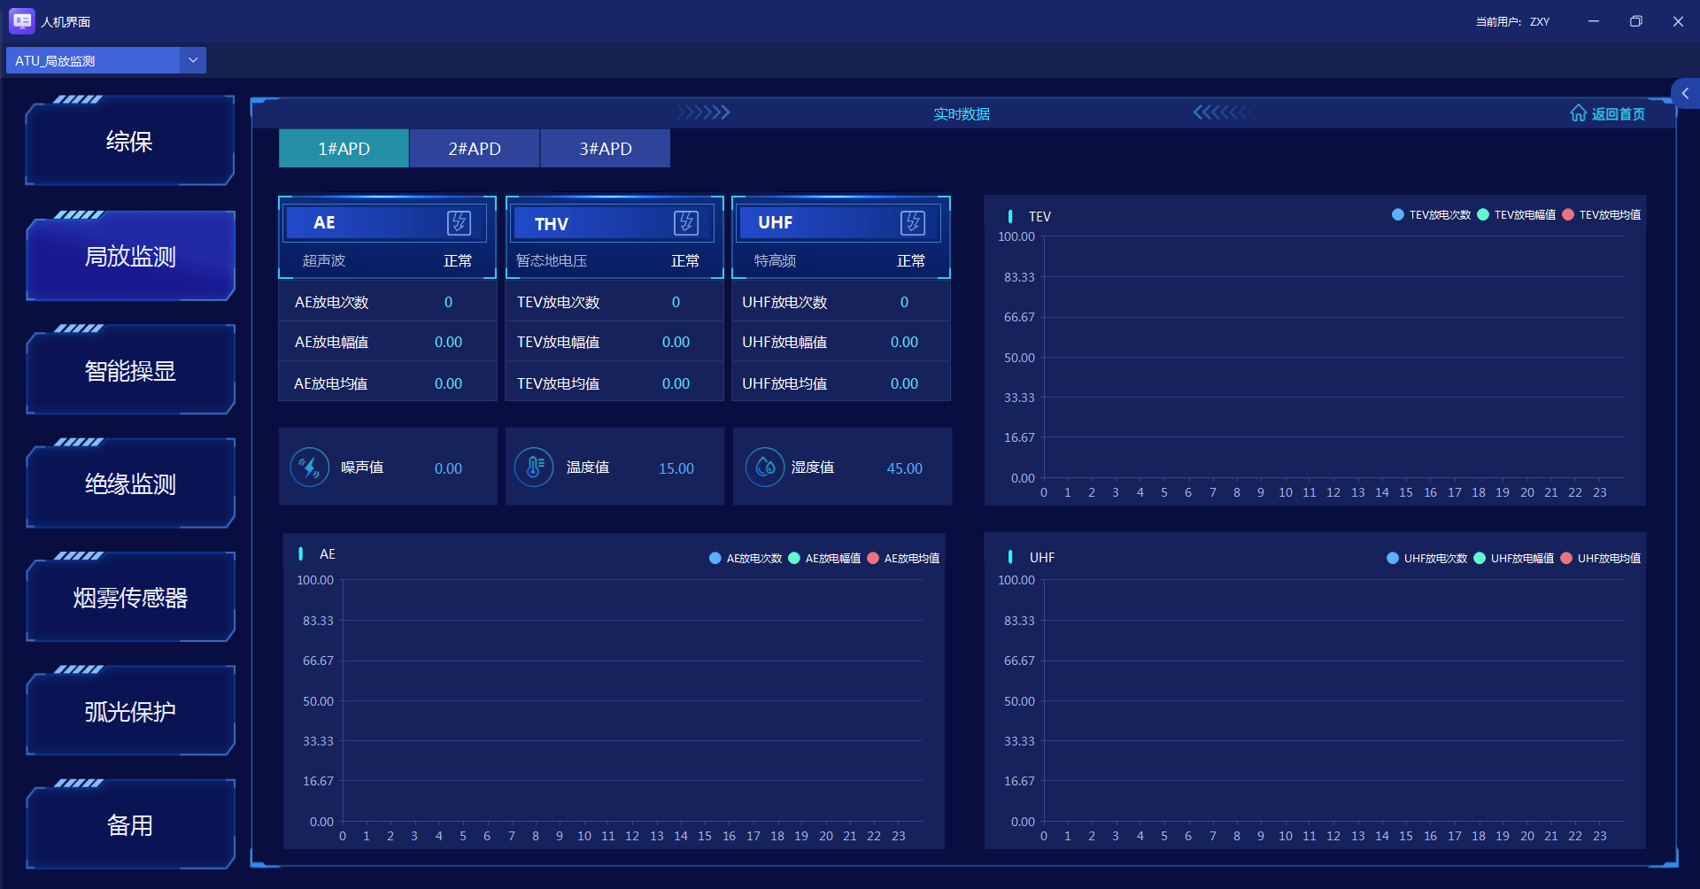Collapse side panel with blue chevron arrow
1700x889 pixels.
pos(1685,93)
